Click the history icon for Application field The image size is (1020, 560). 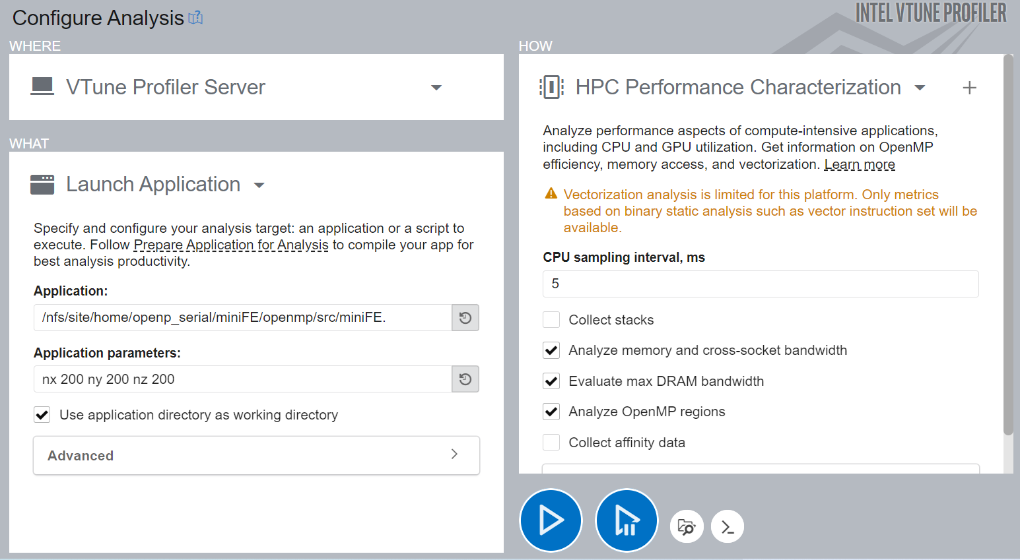tap(465, 318)
